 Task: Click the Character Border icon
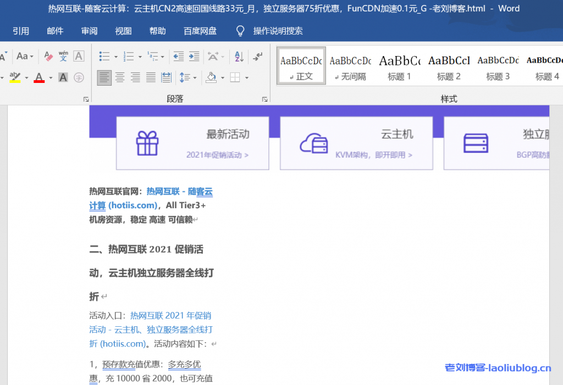coord(79,56)
